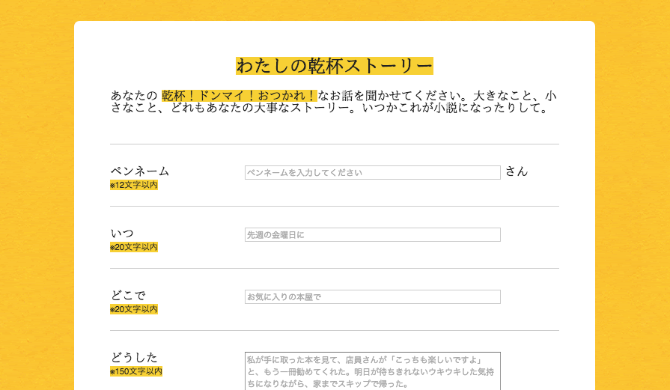Viewport: 670px width, 390px height.
Task: Click the どこで field label
Action: coord(128,295)
